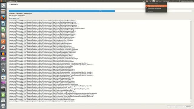Viewport: 194px width, 109px height.
Task: Open LibreOffice Calc from the dock
Action: click(x=3, y=29)
